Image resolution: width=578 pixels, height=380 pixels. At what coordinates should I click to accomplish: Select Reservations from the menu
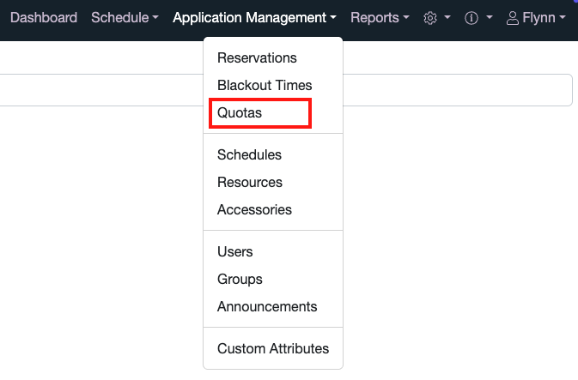pyautogui.click(x=273, y=57)
